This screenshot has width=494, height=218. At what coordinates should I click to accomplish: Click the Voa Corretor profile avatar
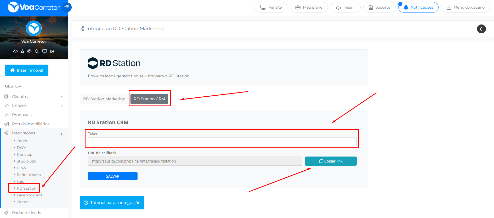click(x=34, y=28)
